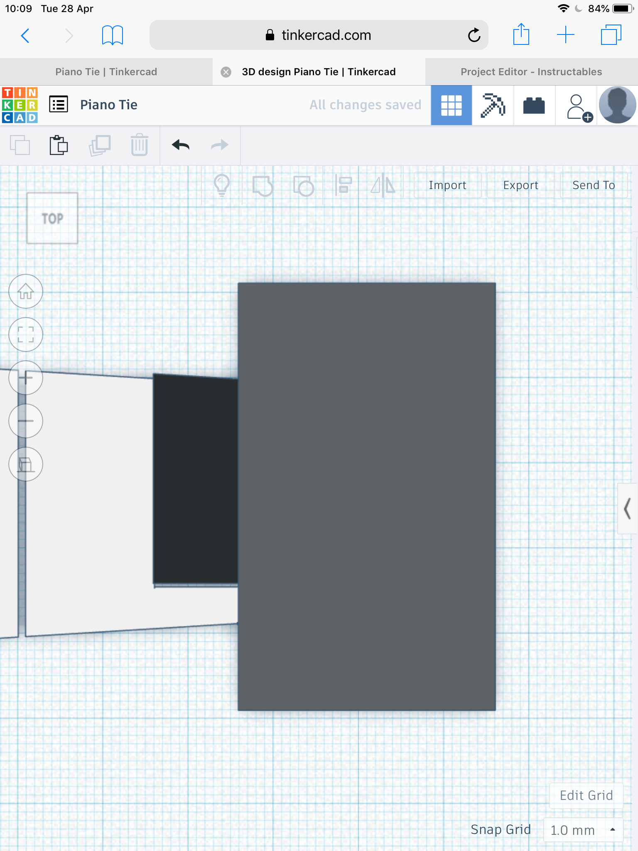Zoom out with minus button
The width and height of the screenshot is (638, 851).
(x=26, y=421)
